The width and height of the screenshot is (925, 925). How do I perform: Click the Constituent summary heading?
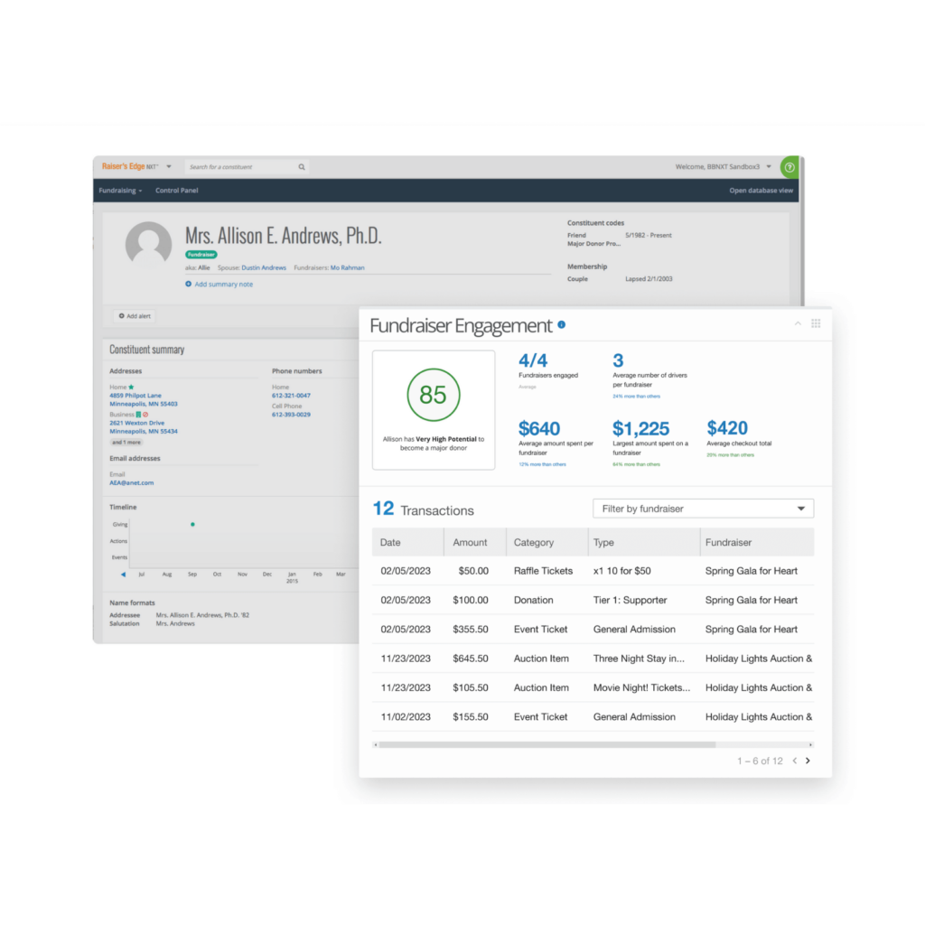click(x=147, y=350)
